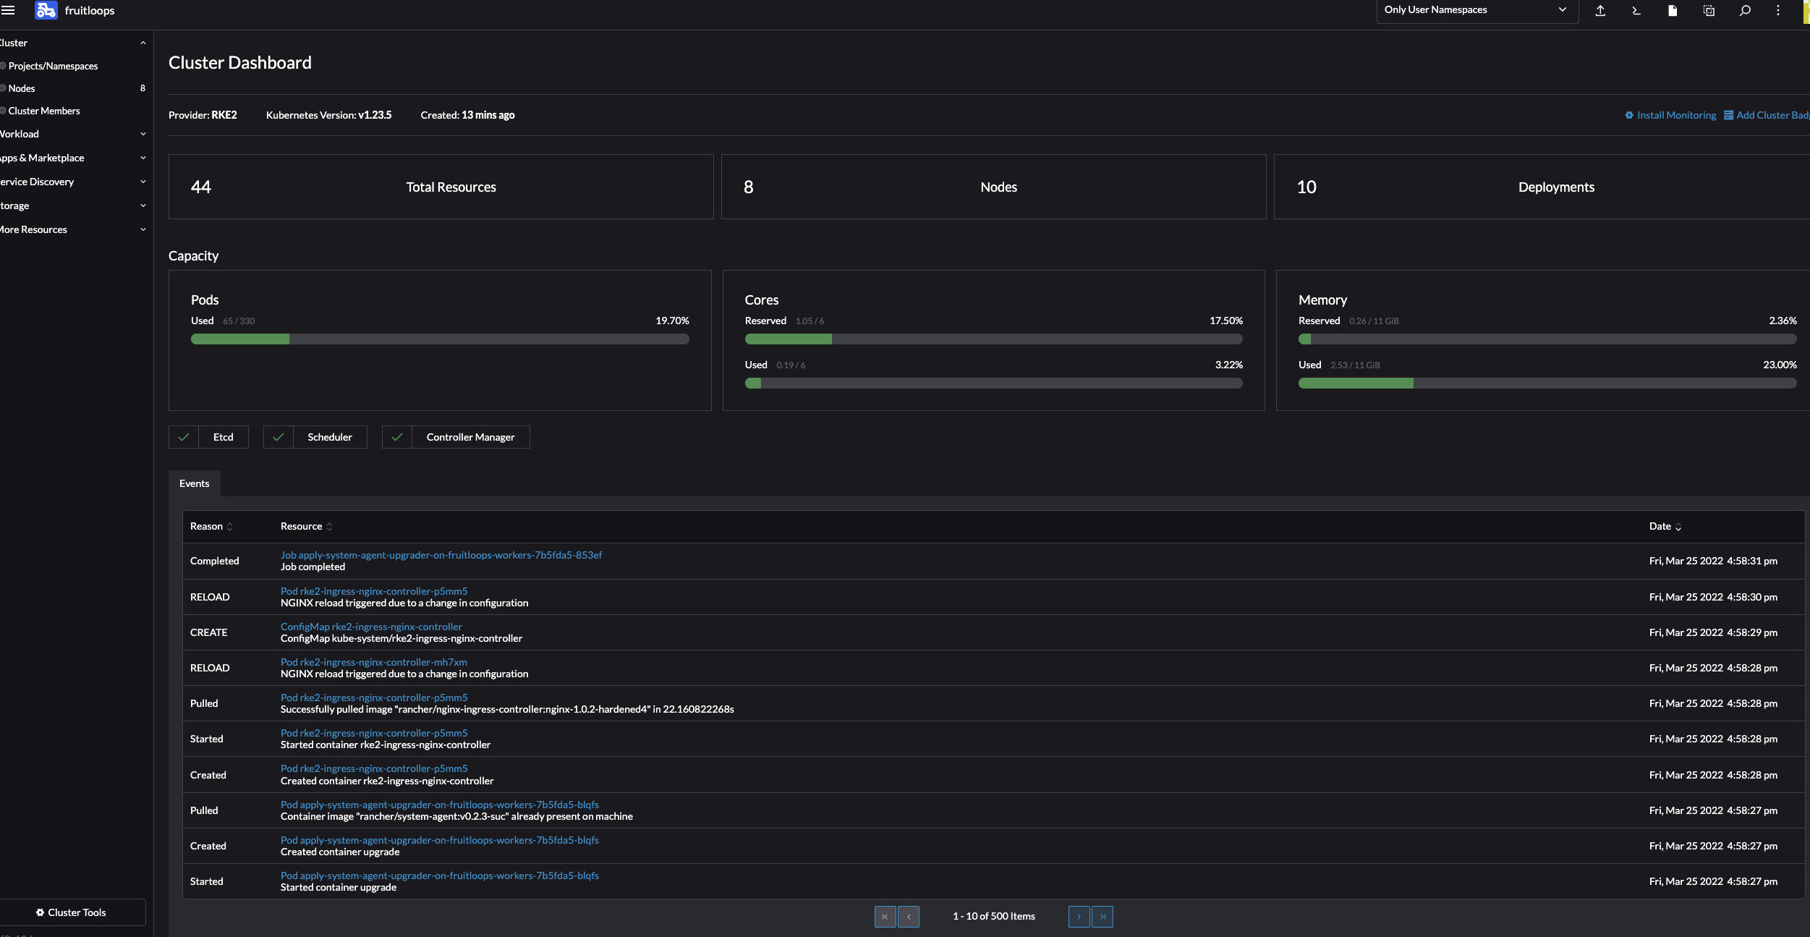
Task: Collapse the Cluster section in sidebar
Action: click(x=143, y=42)
